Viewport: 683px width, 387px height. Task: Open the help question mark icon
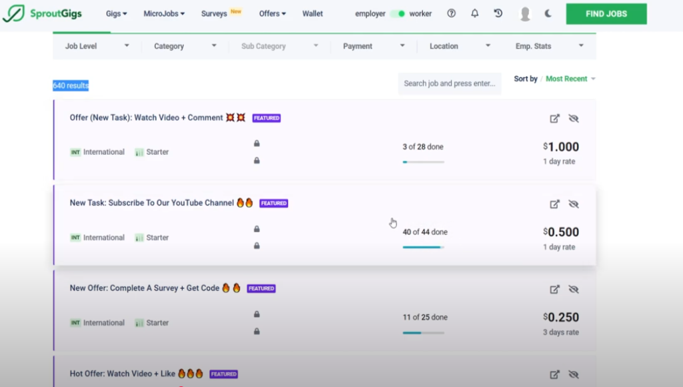point(452,13)
